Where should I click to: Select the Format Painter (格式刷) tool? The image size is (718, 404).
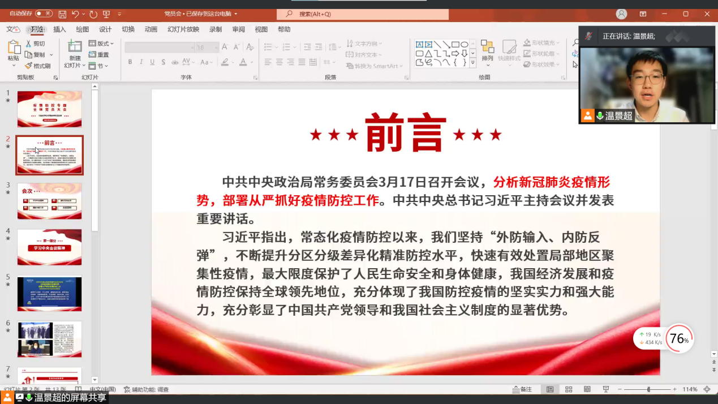(38, 66)
